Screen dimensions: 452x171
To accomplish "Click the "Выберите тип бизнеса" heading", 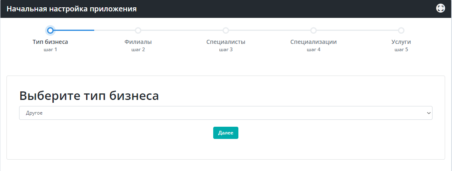I will point(89,96).
